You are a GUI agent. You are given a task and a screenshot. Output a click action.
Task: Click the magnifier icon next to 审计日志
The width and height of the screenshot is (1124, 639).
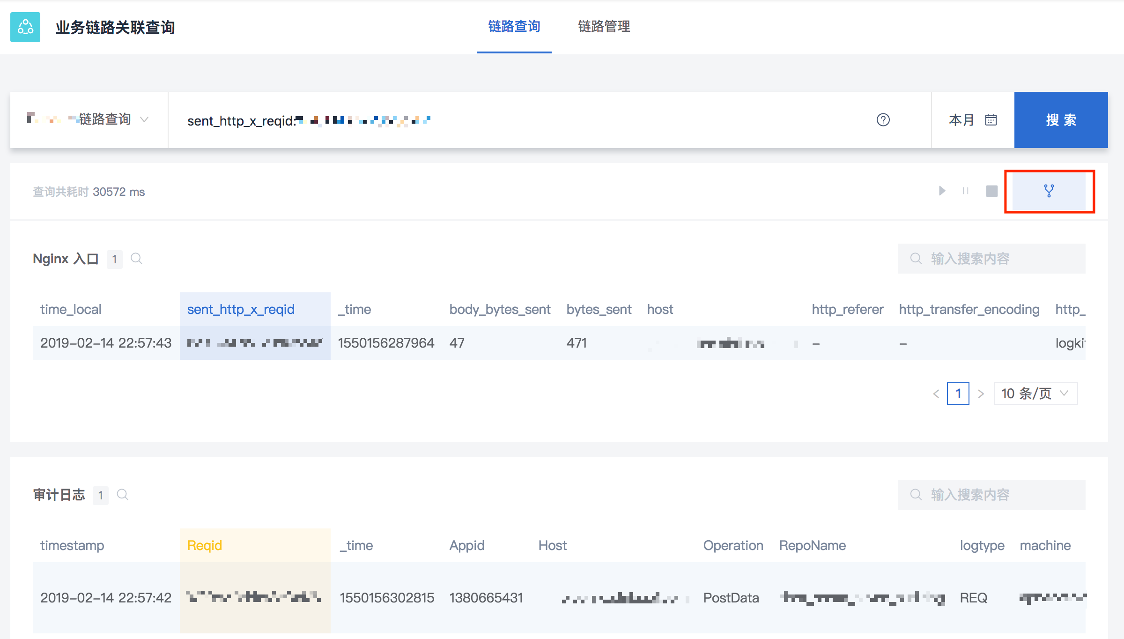(x=122, y=495)
